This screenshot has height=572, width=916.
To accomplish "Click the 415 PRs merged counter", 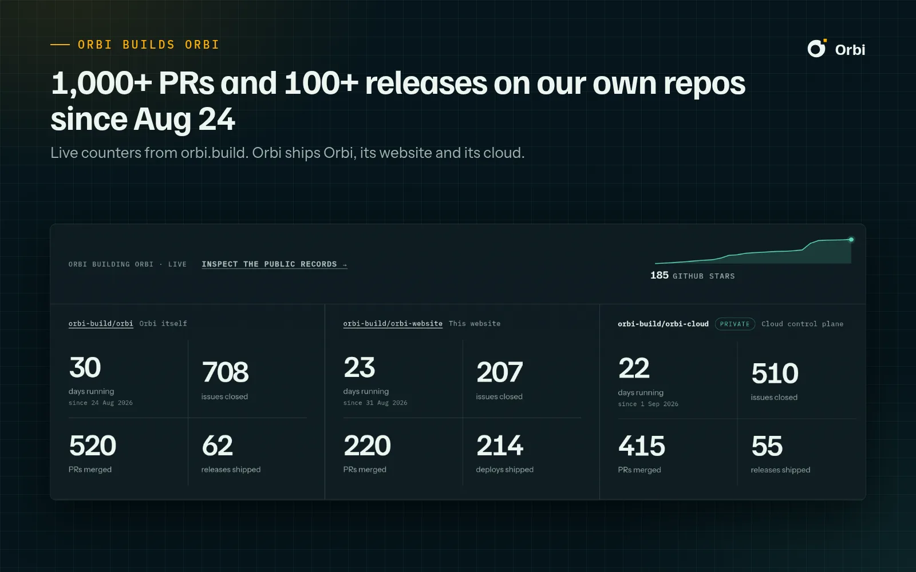I will tap(642, 454).
